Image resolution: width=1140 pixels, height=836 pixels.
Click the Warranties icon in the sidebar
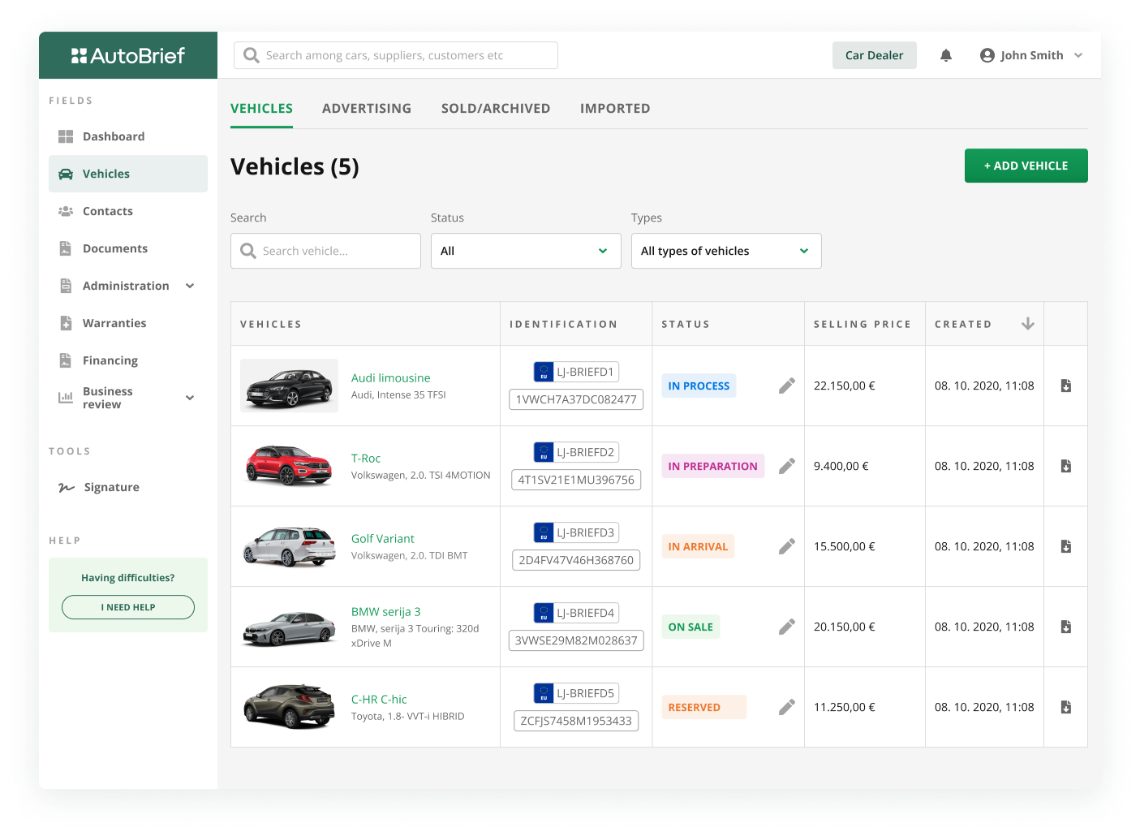pos(66,322)
